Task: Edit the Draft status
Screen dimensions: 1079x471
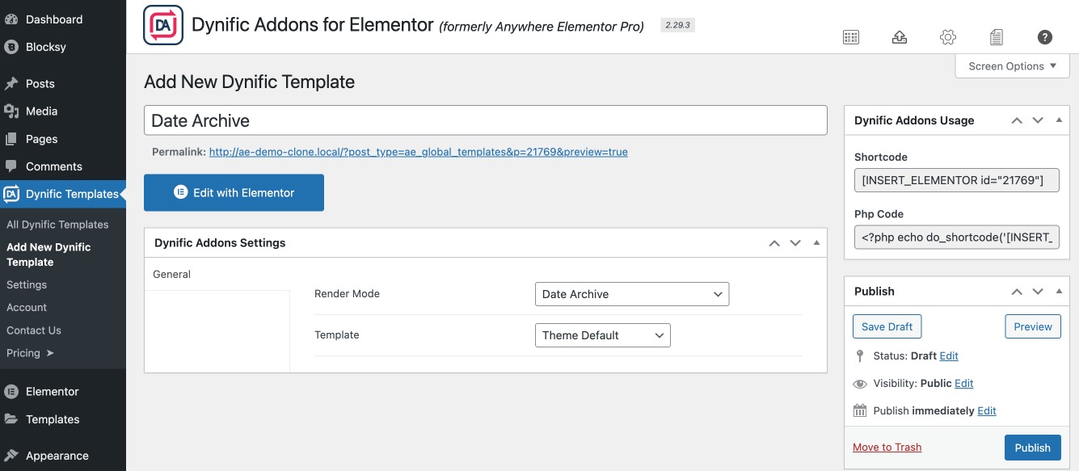Action: pyautogui.click(x=949, y=356)
